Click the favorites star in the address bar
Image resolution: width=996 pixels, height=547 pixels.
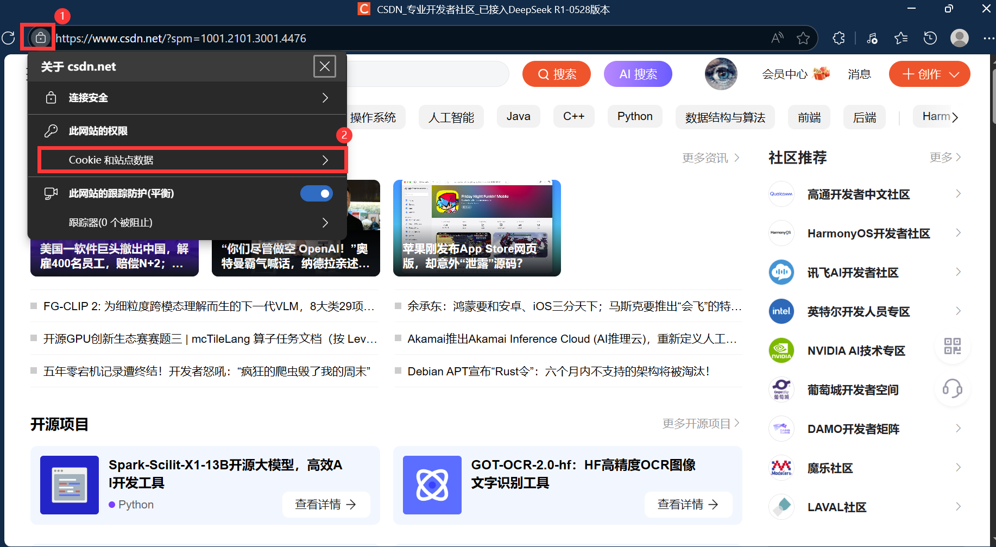coord(804,38)
